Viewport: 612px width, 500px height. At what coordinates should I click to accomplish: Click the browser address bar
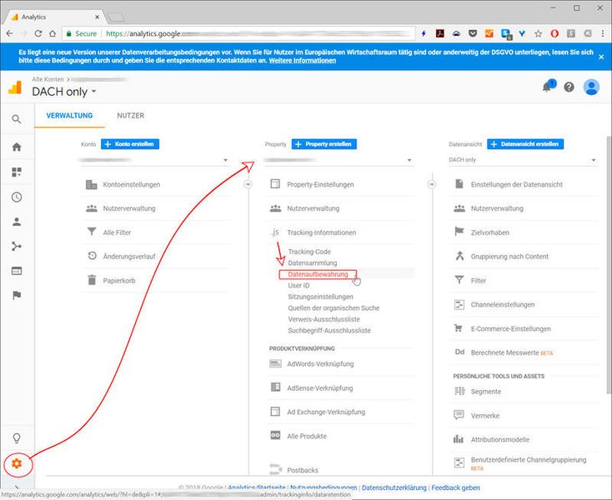238,33
